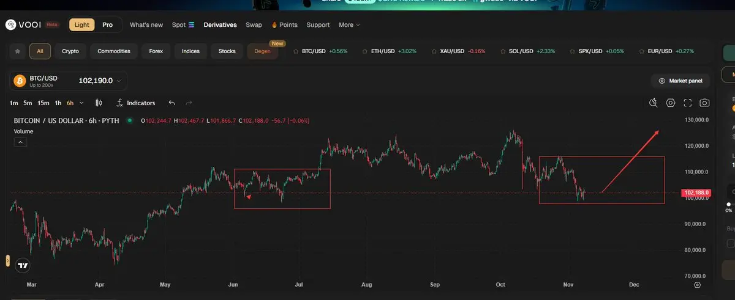Filter markets by Stocks
735x300 pixels.
[227, 51]
